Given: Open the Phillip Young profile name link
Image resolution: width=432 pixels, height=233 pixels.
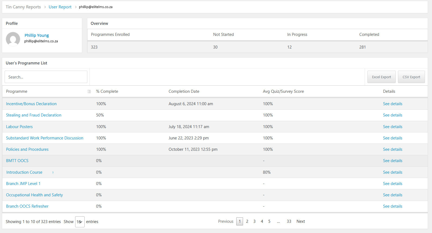Looking at the screenshot, I should (x=36, y=35).
